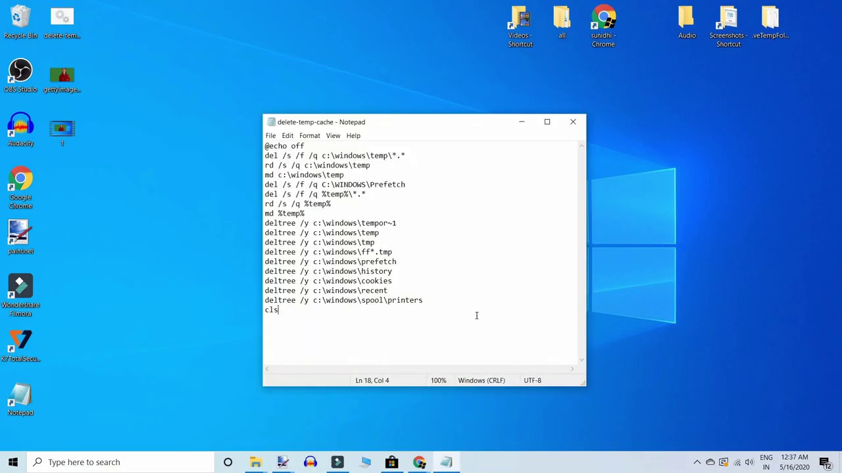This screenshot has height=473, width=842.
Task: Click the Notepad title bar icon
Action: coord(270,122)
